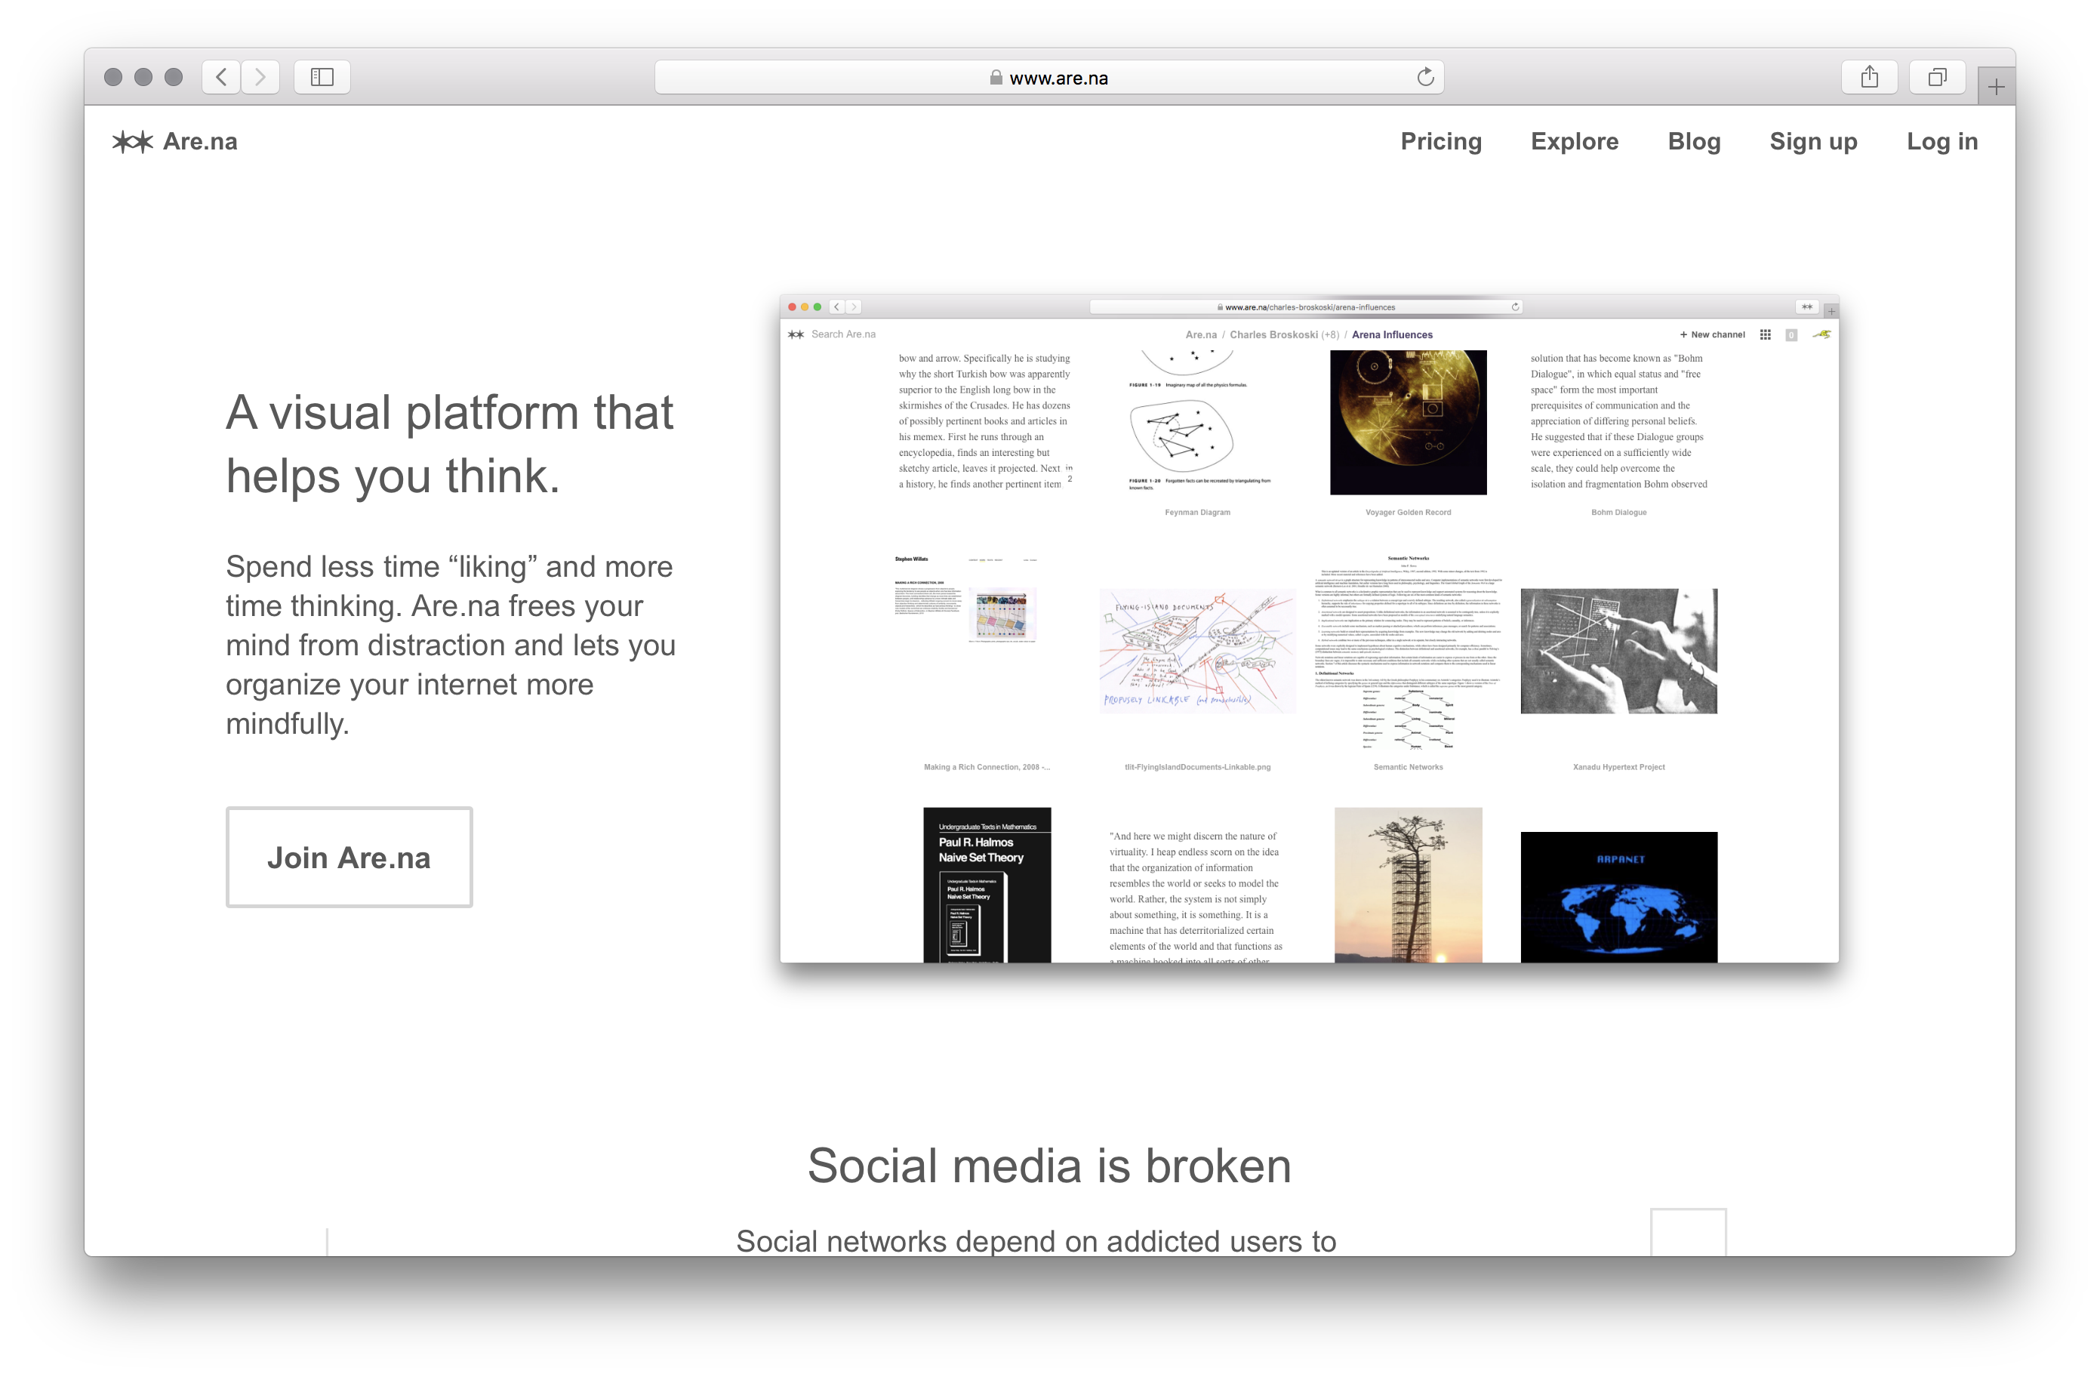Click Arena Influences breadcrumb in preview

point(1391,334)
